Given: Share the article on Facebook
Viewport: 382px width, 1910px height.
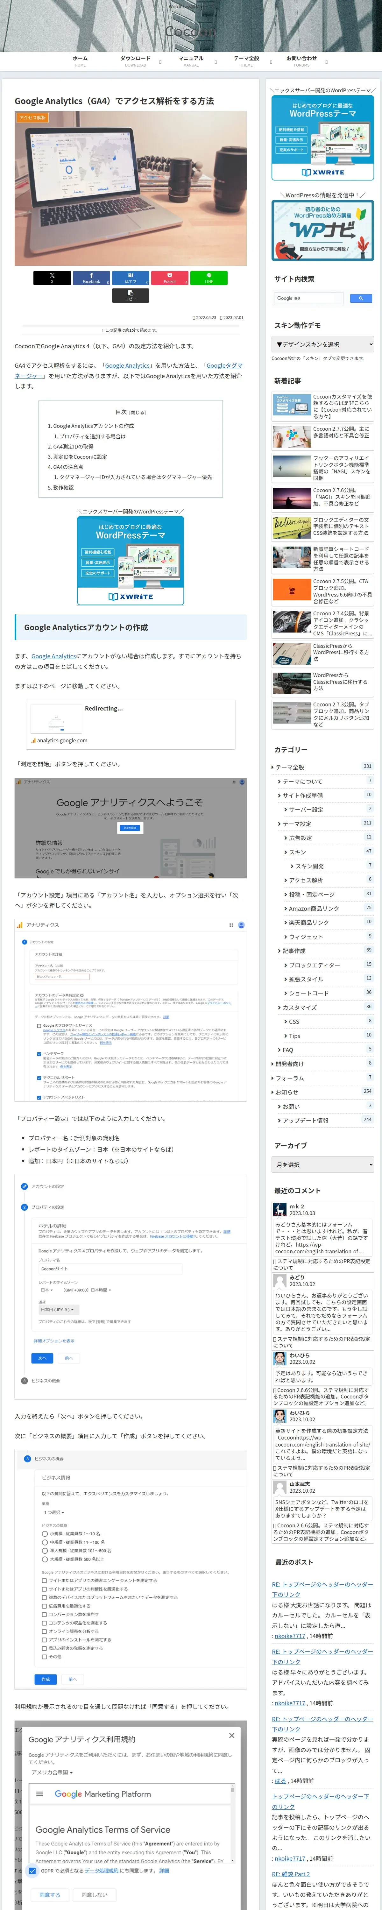Looking at the screenshot, I should 91,278.
